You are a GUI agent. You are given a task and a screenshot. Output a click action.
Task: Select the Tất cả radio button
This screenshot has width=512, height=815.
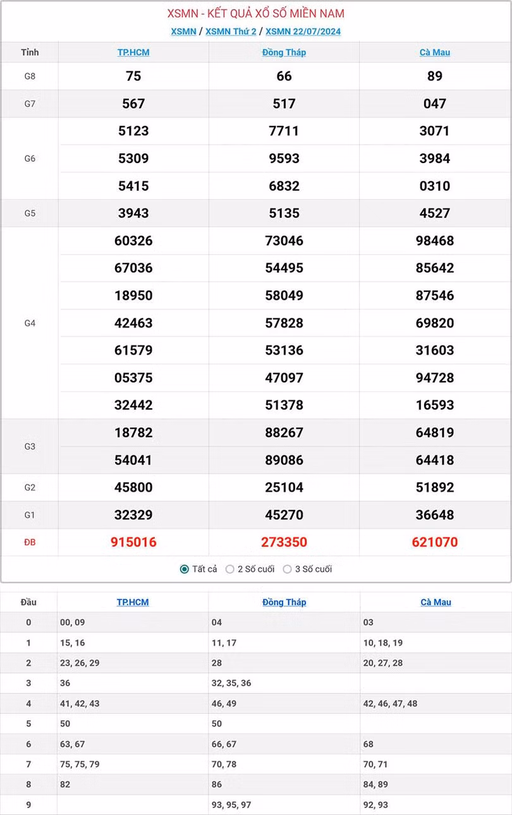pyautogui.click(x=185, y=569)
